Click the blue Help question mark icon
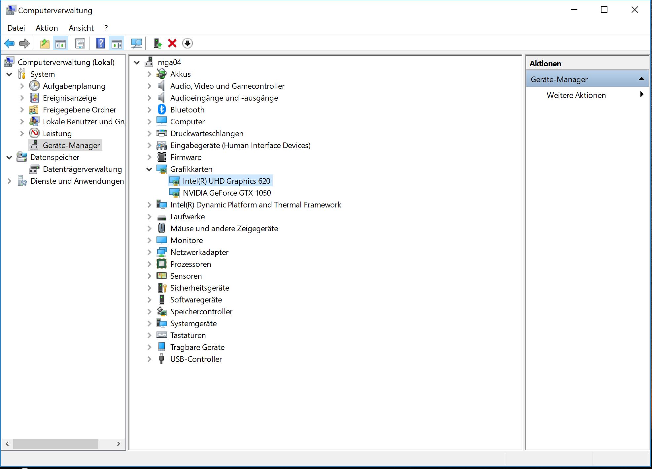This screenshot has height=469, width=652. click(x=100, y=44)
